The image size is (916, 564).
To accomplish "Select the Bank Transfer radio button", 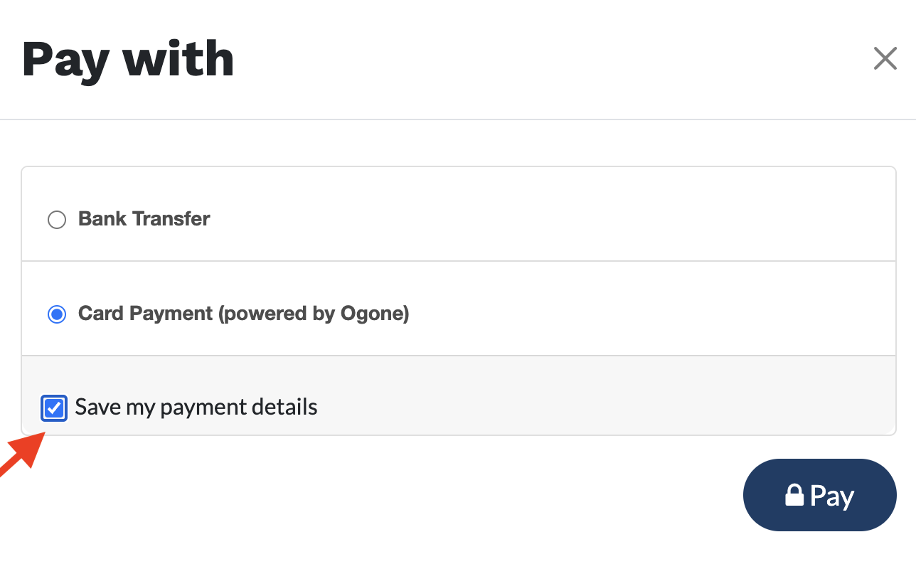I will pyautogui.click(x=57, y=219).
